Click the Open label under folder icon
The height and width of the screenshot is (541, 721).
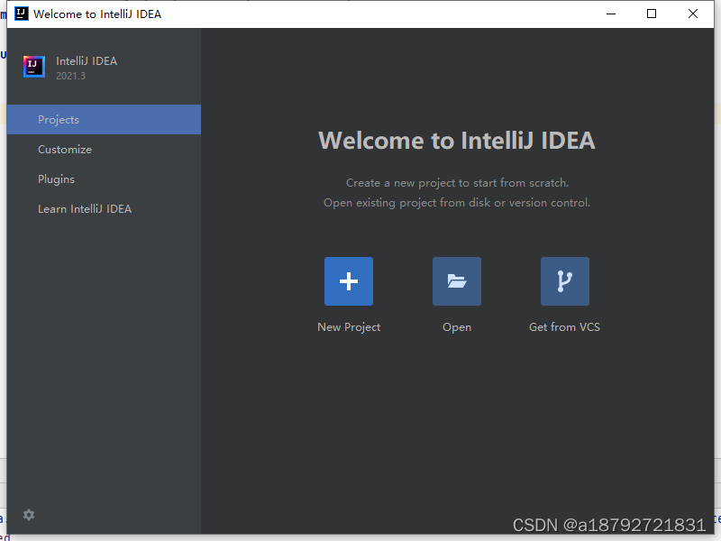click(x=457, y=327)
